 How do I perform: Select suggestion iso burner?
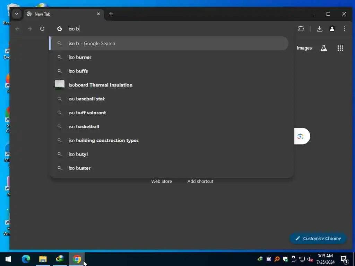169,57
